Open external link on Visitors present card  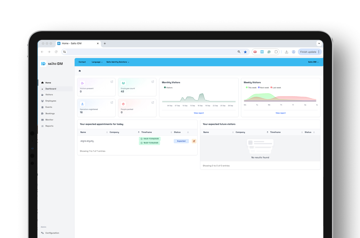tap(112, 82)
